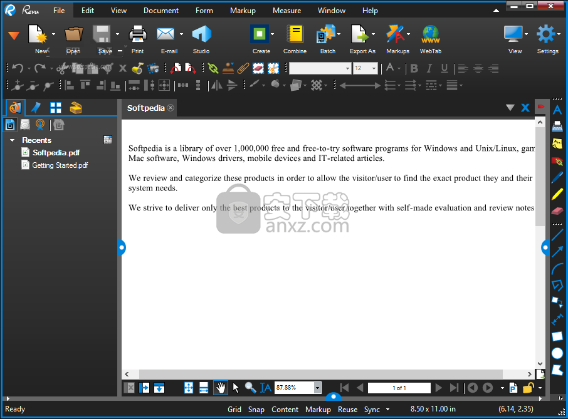Choose the yellow Highlight tool
This screenshot has width=568, height=419.
coord(557,194)
